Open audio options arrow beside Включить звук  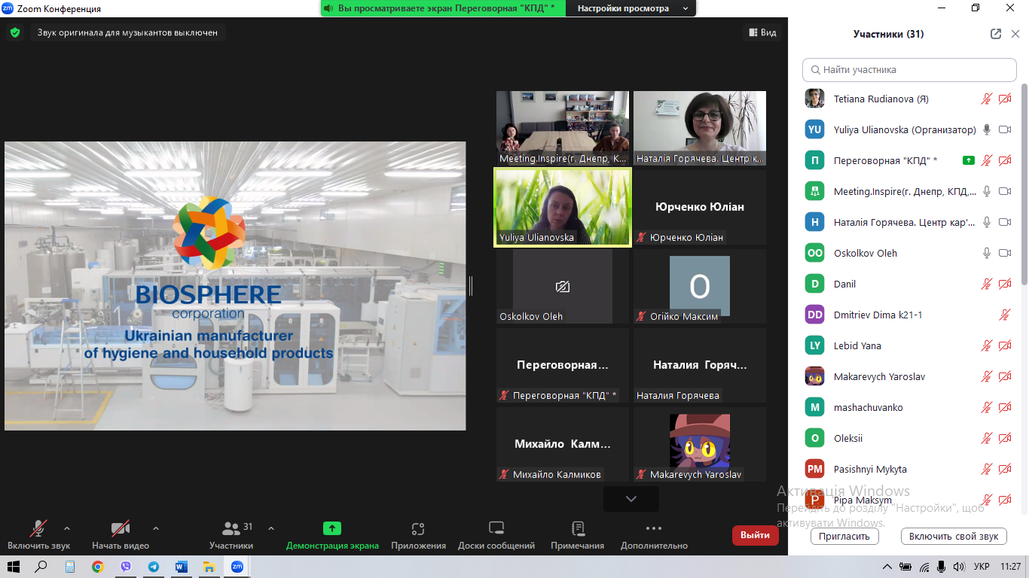tap(67, 528)
